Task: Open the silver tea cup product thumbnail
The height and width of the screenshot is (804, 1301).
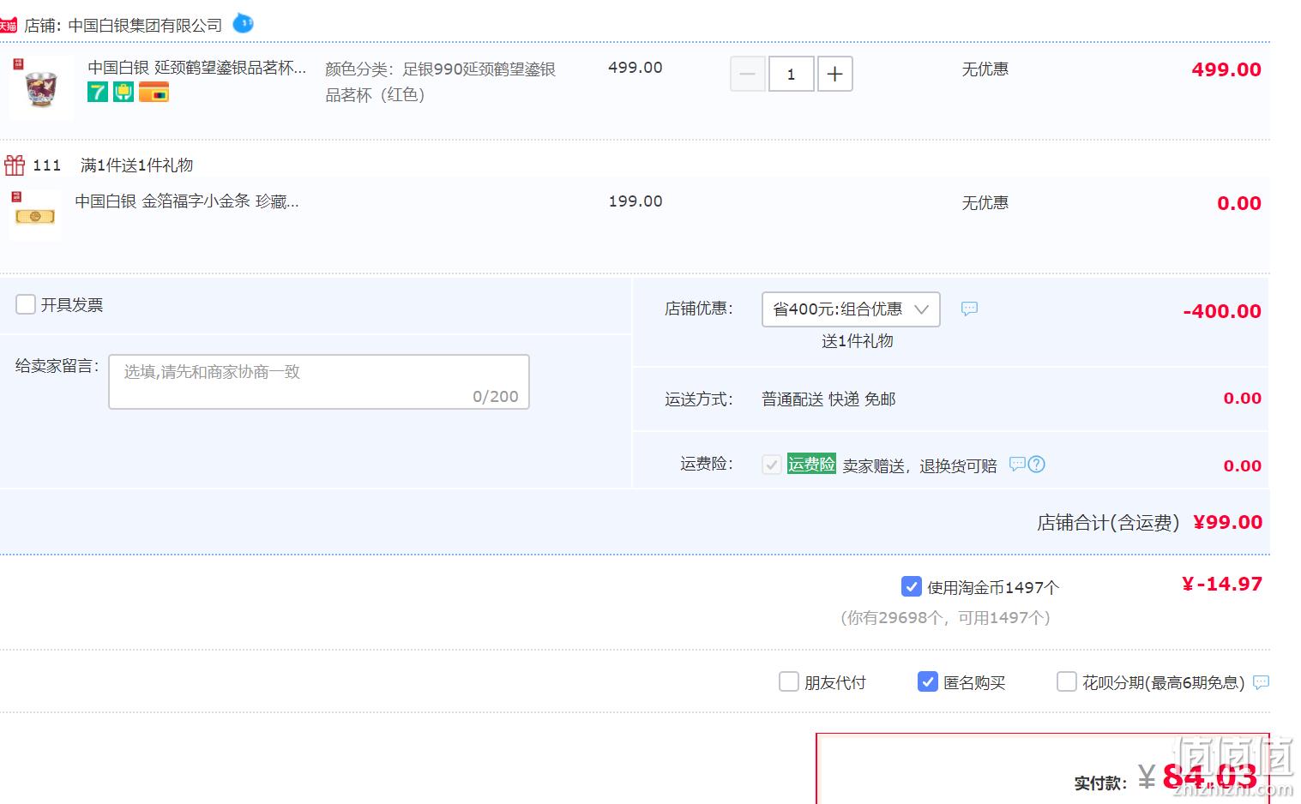Action: (40, 87)
